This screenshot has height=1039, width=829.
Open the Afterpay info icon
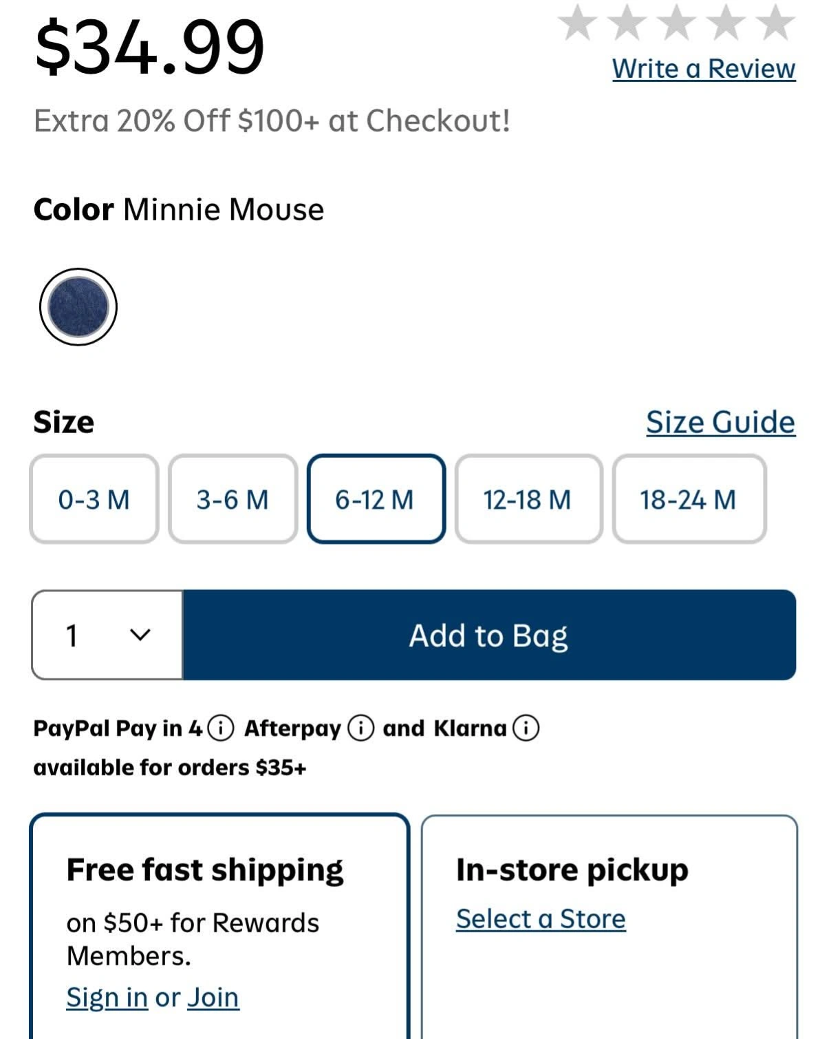pyautogui.click(x=360, y=728)
